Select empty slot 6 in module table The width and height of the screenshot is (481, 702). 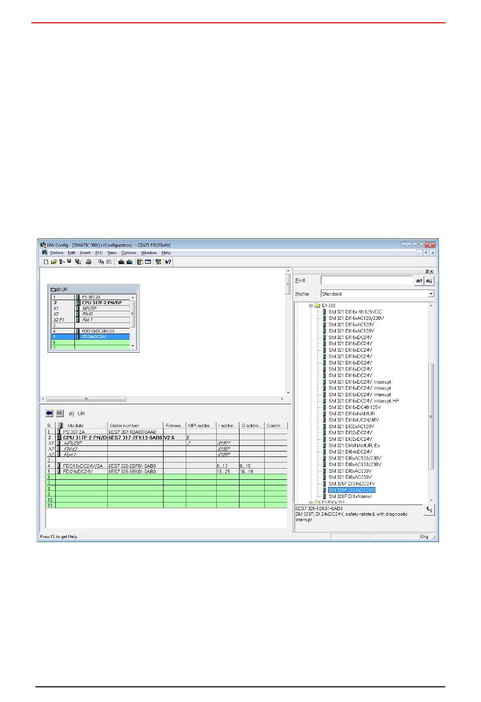[x=167, y=477]
